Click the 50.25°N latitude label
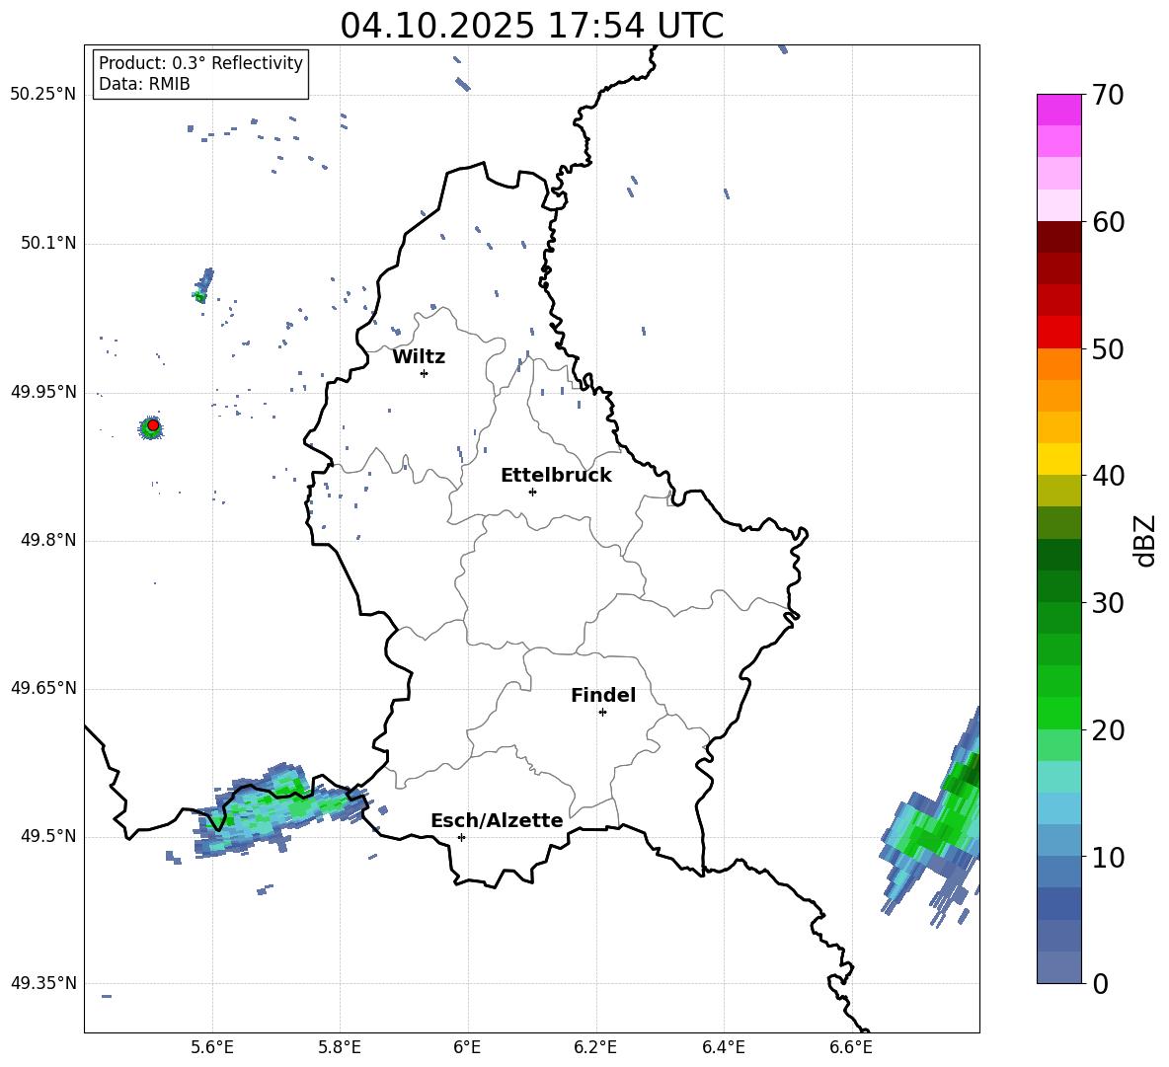Screen dimensions: 1169x1067 43,95
